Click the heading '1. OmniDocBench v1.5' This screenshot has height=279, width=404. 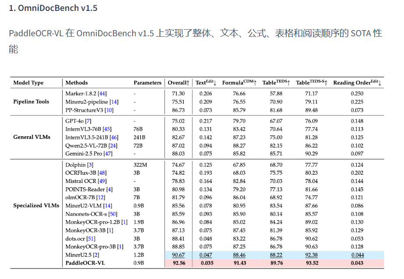(53, 8)
